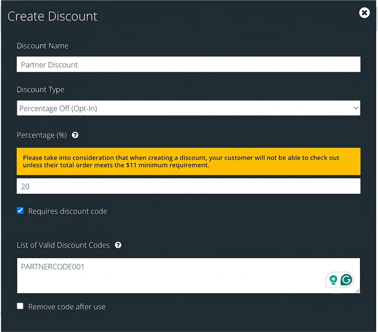This screenshot has width=378, height=332.
Task: Click the Remove code after use label
Action: click(x=67, y=307)
